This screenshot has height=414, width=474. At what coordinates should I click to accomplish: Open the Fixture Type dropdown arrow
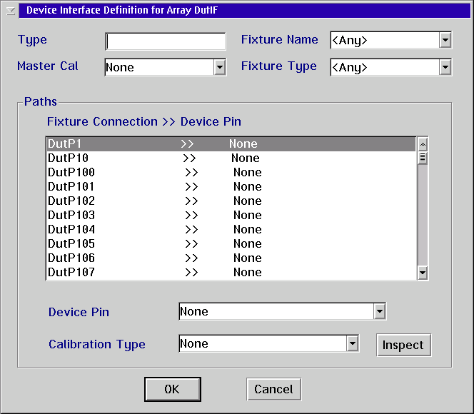pyautogui.click(x=445, y=67)
